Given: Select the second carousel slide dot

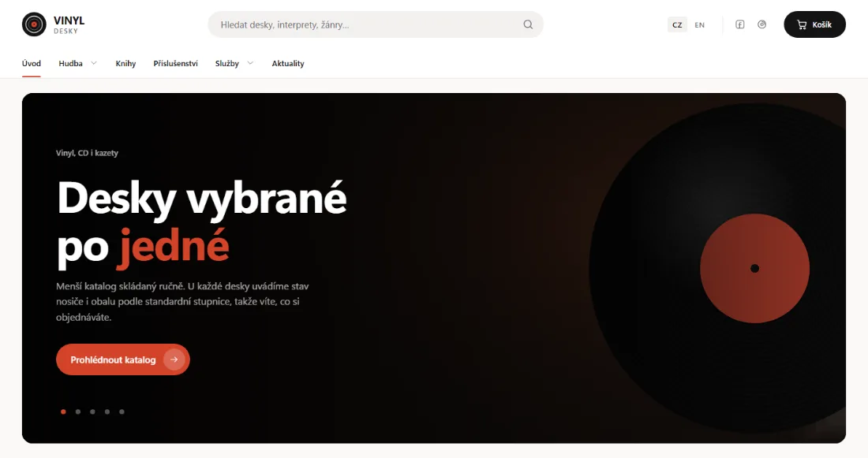Looking at the screenshot, I should [x=78, y=411].
